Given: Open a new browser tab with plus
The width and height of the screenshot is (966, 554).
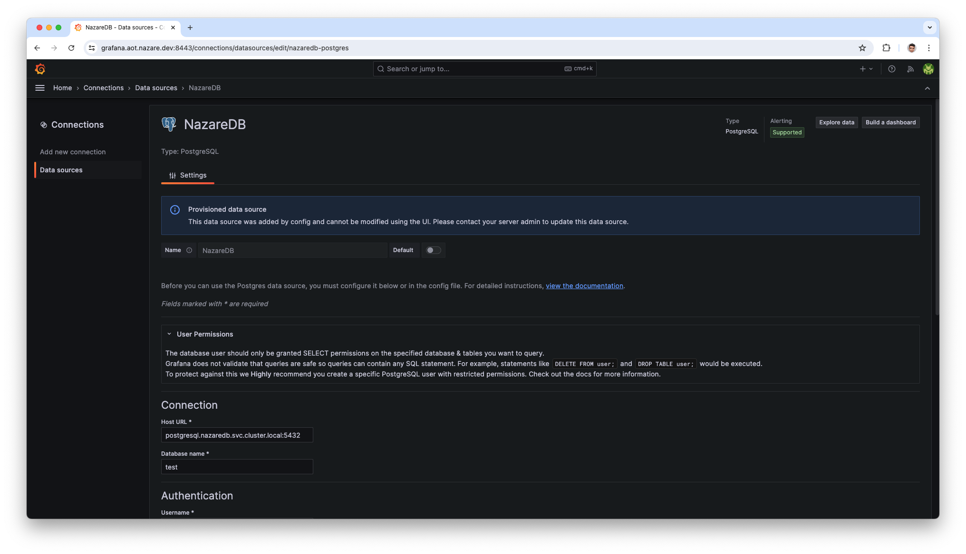Looking at the screenshot, I should [190, 28].
